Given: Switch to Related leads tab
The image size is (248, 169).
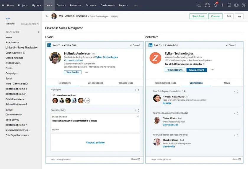Looking at the screenshot, I should pyautogui.click(x=126, y=83).
